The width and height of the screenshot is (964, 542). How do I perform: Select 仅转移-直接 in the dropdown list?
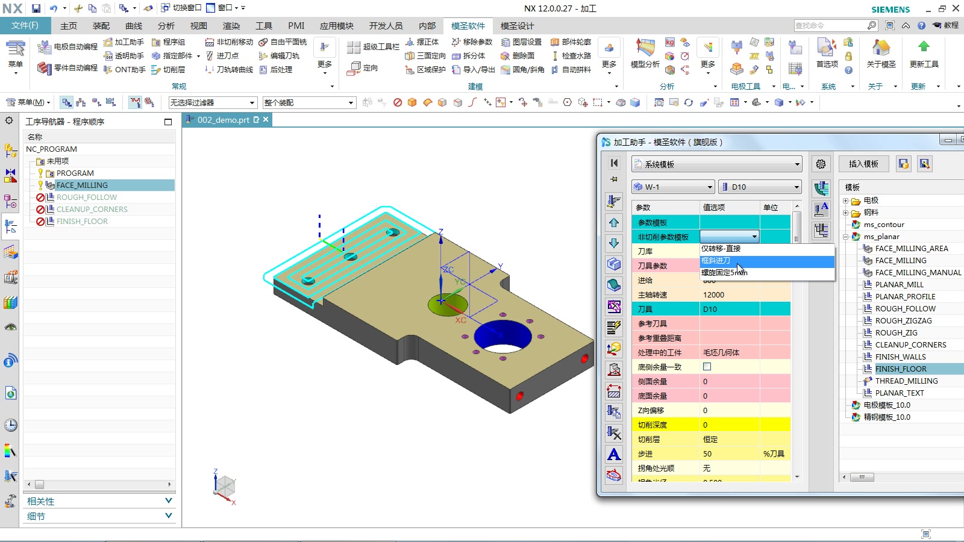coord(767,249)
